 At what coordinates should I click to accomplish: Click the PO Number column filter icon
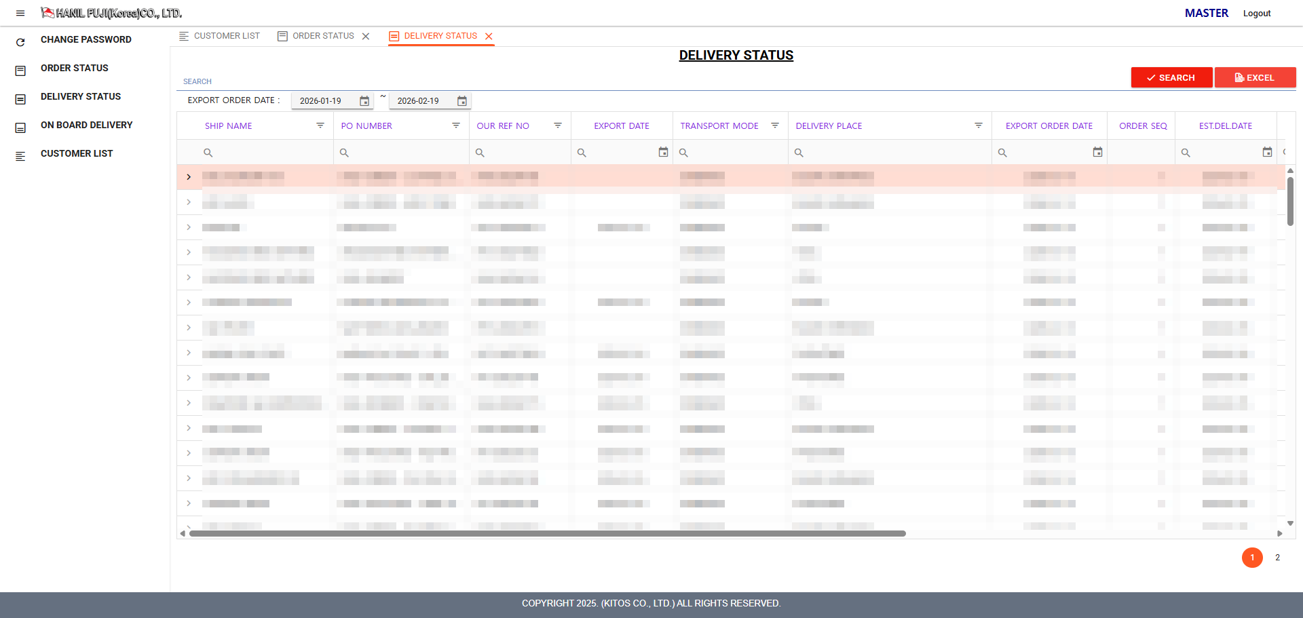point(456,125)
